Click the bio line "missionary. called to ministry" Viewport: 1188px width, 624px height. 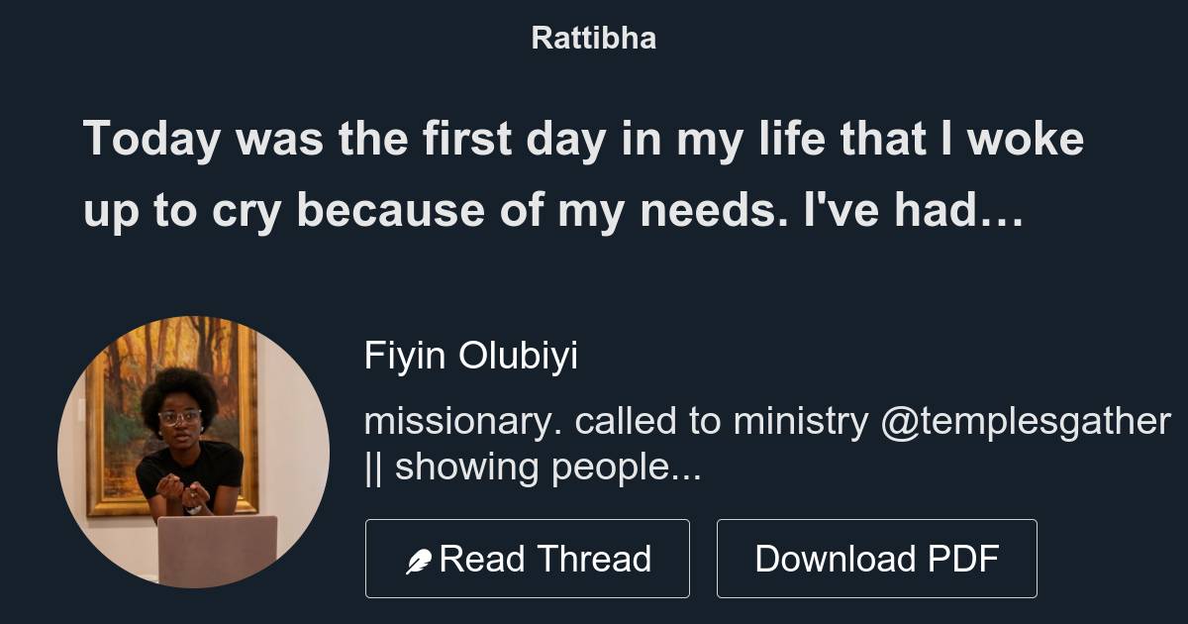(x=616, y=421)
